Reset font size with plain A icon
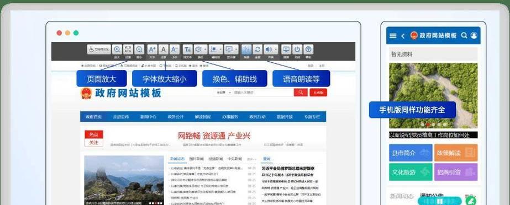The image size is (510, 205). pyautogui.click(x=164, y=49)
